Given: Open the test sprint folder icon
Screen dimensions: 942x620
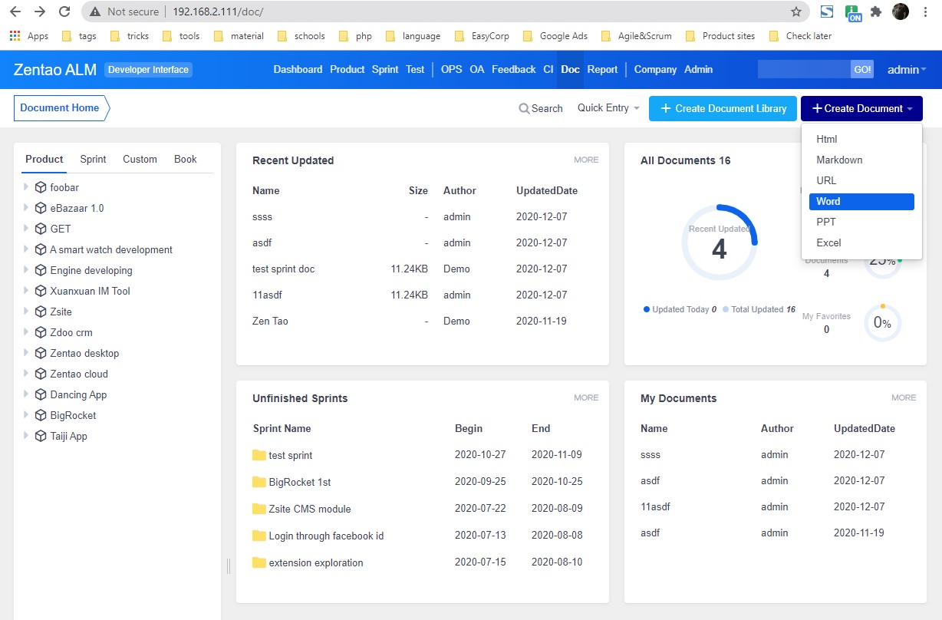Looking at the screenshot, I should pos(259,455).
